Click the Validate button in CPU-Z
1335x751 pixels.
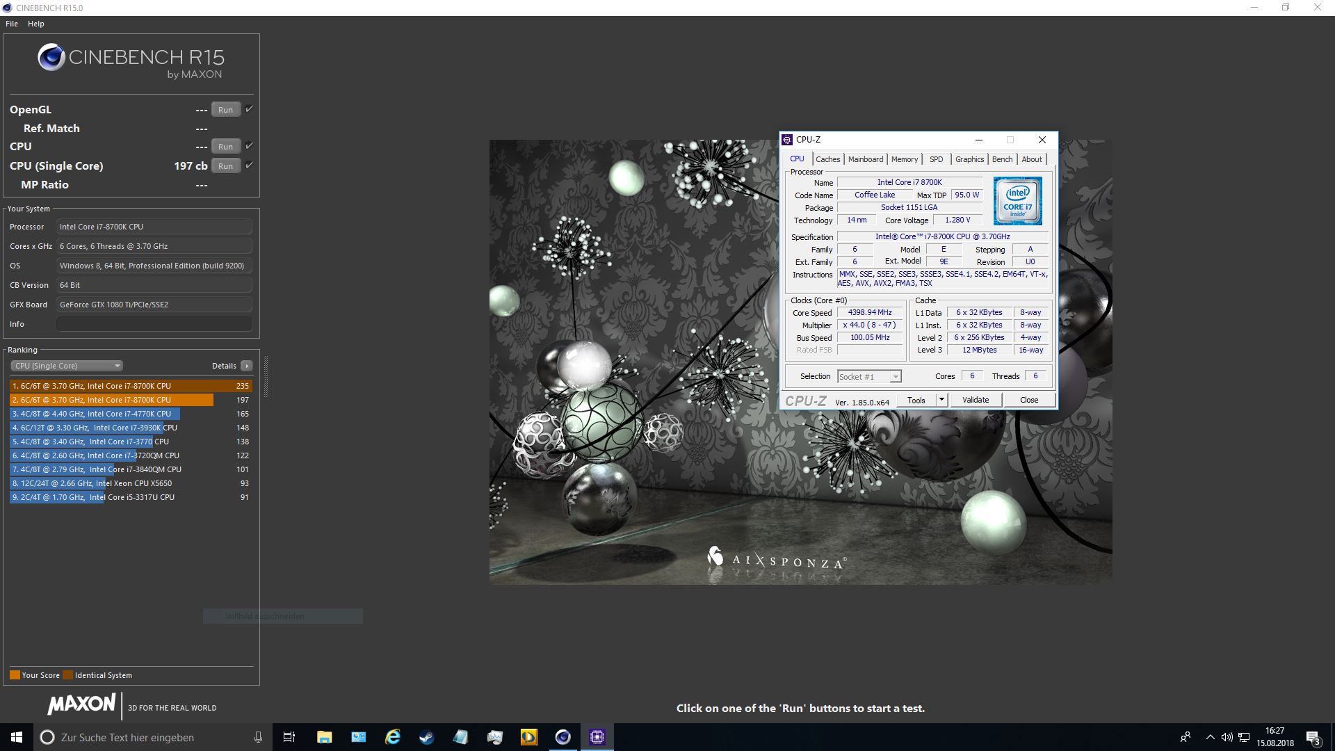[x=976, y=399]
